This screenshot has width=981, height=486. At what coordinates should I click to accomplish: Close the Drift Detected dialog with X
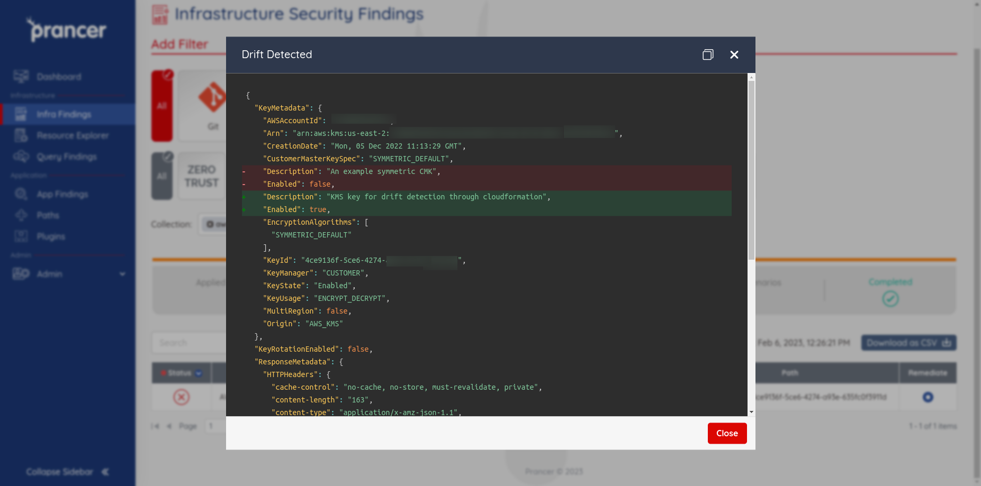tap(734, 54)
